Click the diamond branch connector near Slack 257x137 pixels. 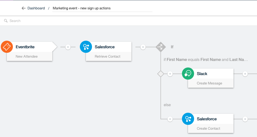click(160, 74)
